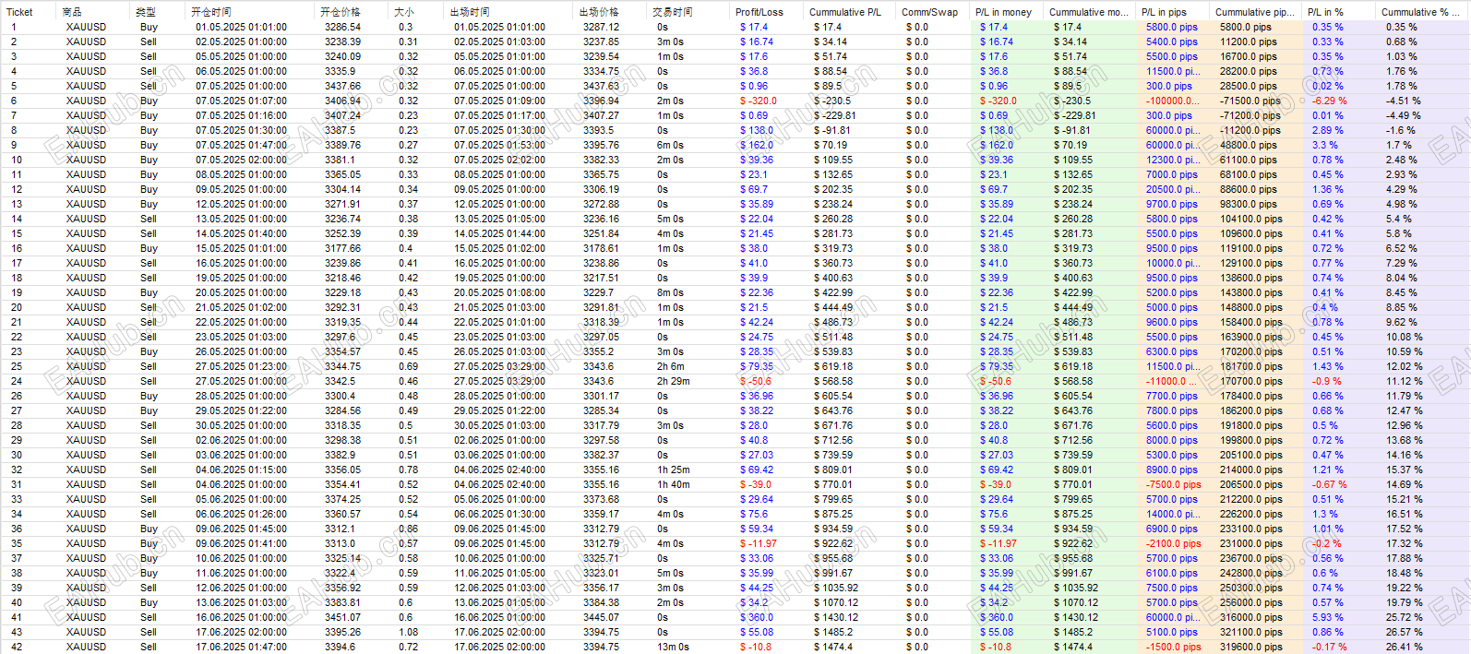This screenshot has width=1471, height=654.
Task: Click the 出场价格 column header
Action: point(599,12)
